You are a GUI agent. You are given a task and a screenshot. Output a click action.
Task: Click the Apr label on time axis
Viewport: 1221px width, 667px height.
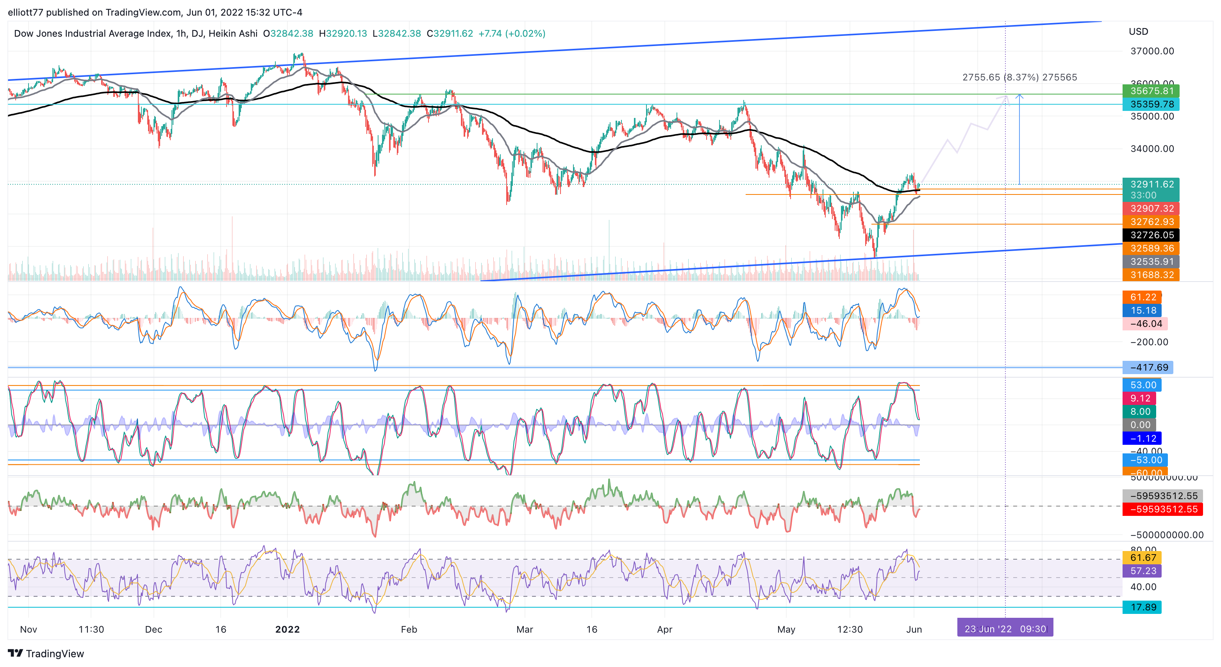point(665,630)
